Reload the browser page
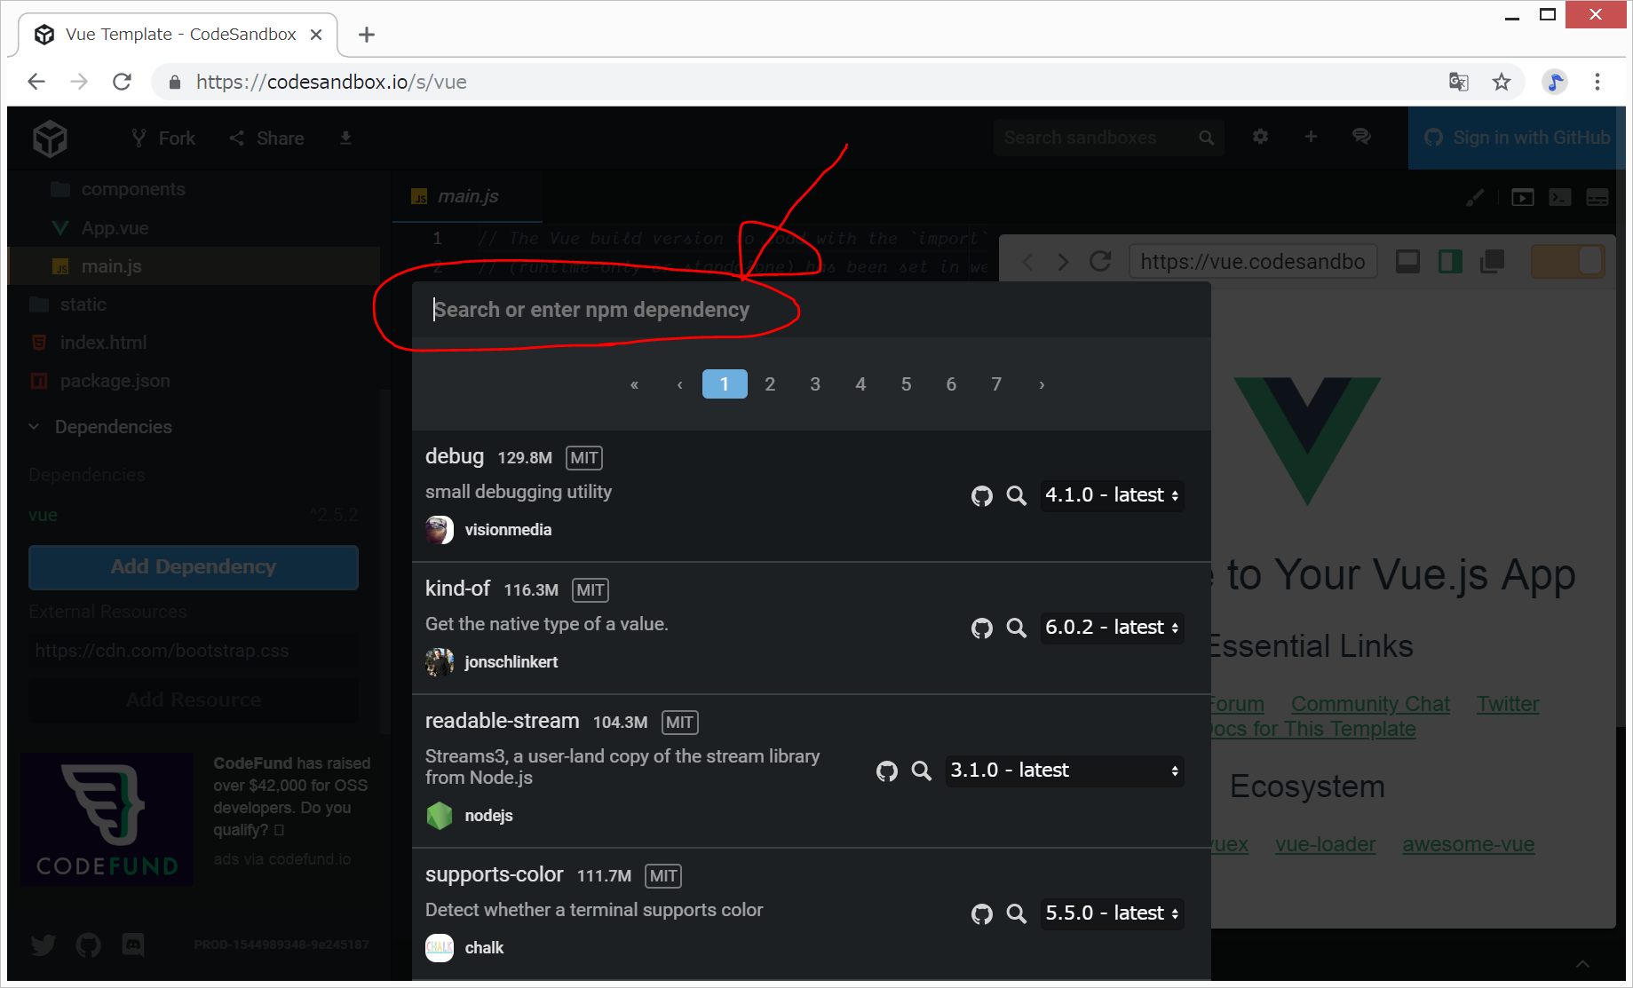The image size is (1633, 988). pos(123,83)
